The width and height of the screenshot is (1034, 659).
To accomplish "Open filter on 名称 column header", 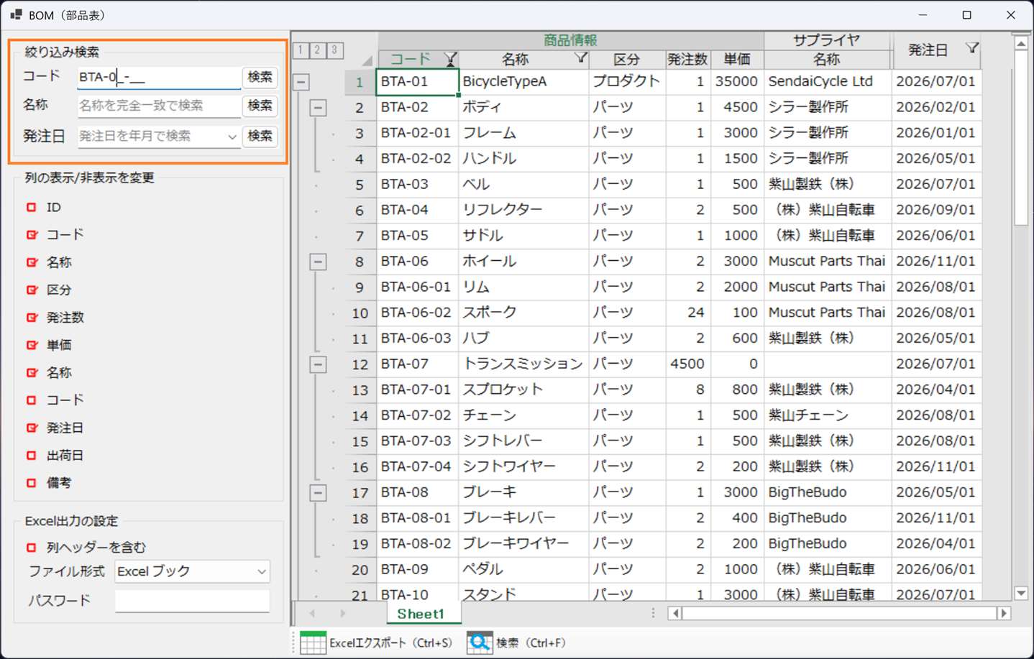I will click(x=580, y=57).
